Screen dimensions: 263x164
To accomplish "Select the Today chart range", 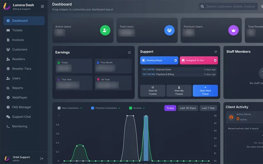I will (170, 108).
